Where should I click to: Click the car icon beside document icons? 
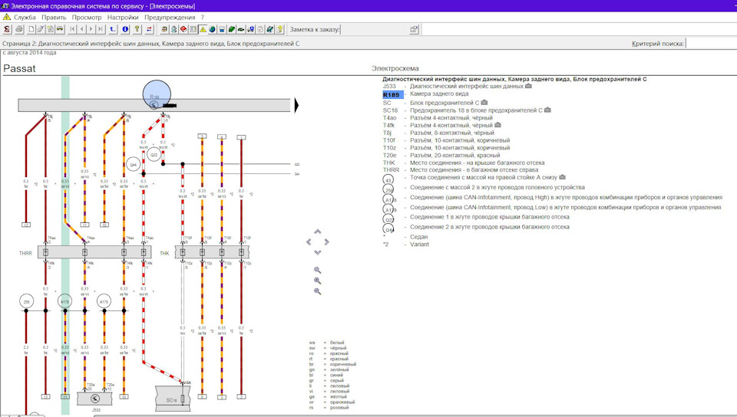[x=60, y=29]
